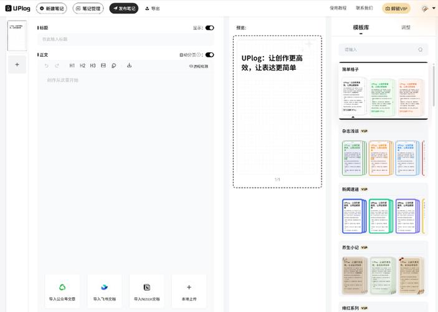Image resolution: width=438 pixels, height=312 pixels.
Task: Apply H1 heading format
Action: click(72, 66)
